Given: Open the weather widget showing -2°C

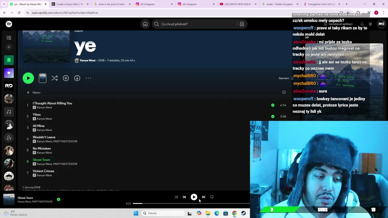Looking at the screenshot, I should click(15, 213).
